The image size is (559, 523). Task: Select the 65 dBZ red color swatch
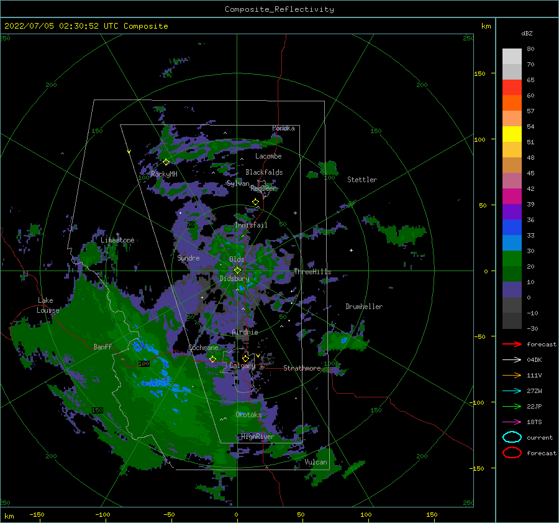pyautogui.click(x=512, y=87)
